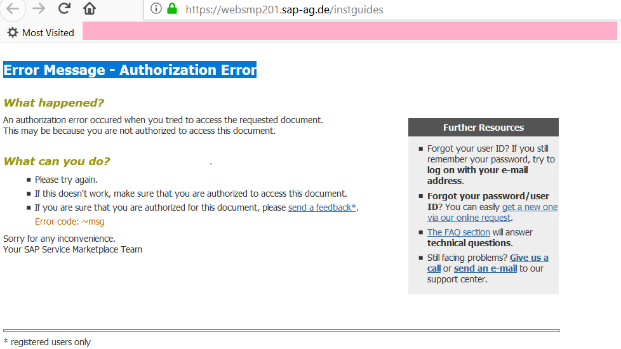The image size is (621, 349).
Task: Focus the URL address bar field
Action: click(382, 10)
